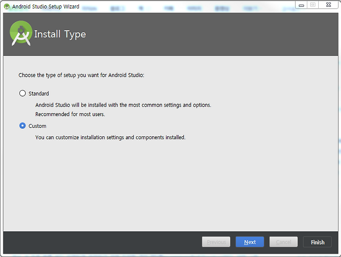Close the Android Studio Setup Wizard window
Viewport: 341px width, 257px height.
tap(328, 5)
